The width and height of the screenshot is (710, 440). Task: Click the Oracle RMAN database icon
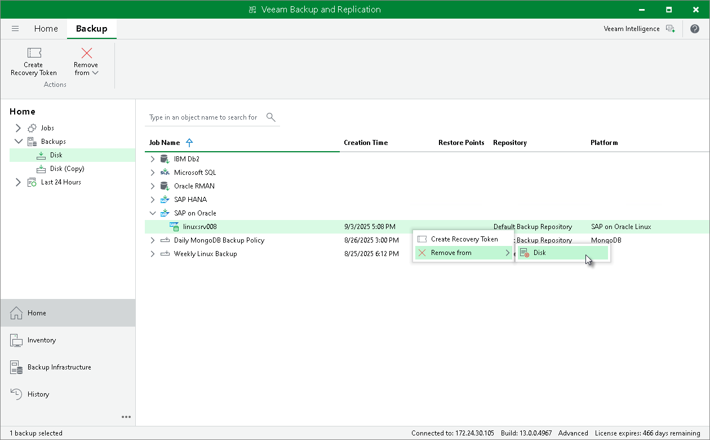(165, 186)
